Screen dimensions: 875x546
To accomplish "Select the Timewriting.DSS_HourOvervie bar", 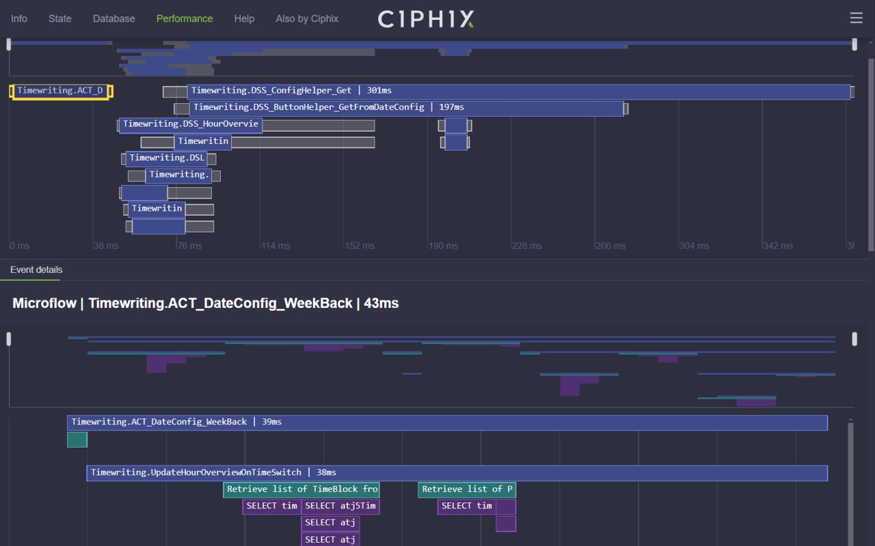I will pos(189,124).
